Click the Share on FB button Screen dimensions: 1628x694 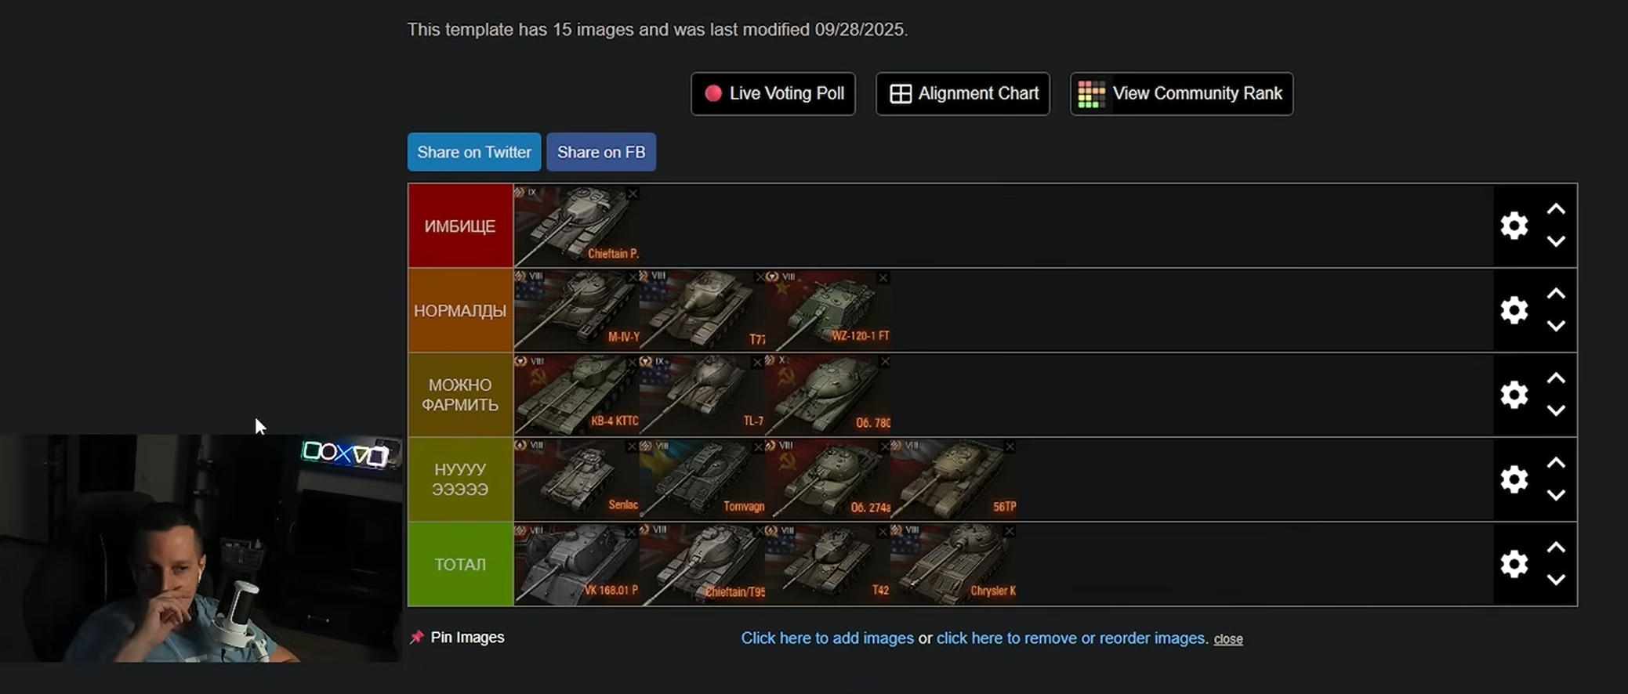pyautogui.click(x=601, y=152)
